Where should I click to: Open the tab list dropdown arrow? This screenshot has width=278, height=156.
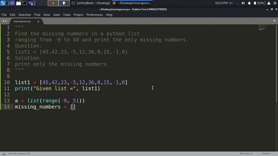tap(275, 21)
